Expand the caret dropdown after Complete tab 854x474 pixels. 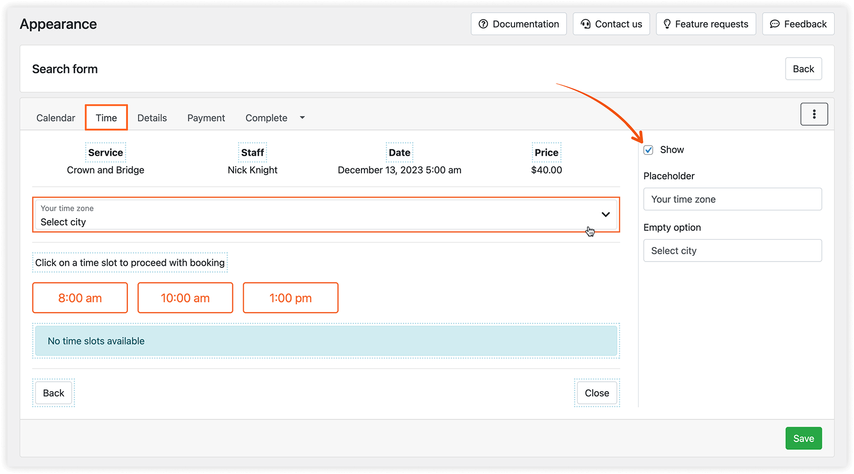[x=302, y=118]
